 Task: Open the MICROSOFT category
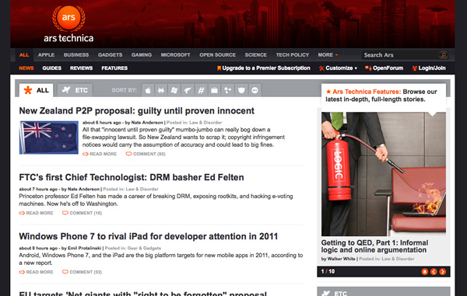pyautogui.click(x=175, y=54)
